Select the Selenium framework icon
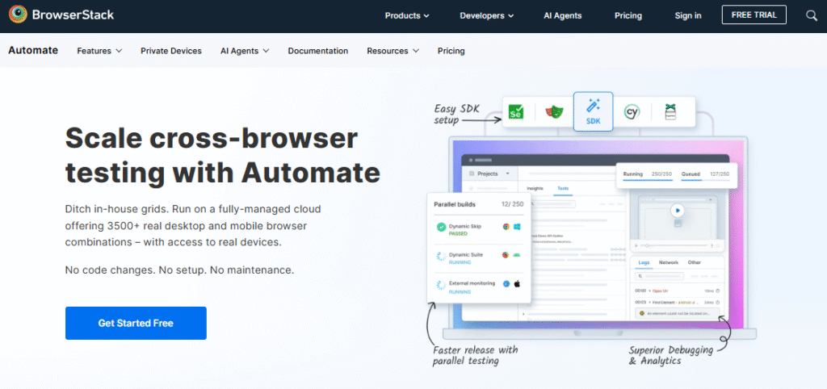The image size is (827, 389). click(516, 111)
